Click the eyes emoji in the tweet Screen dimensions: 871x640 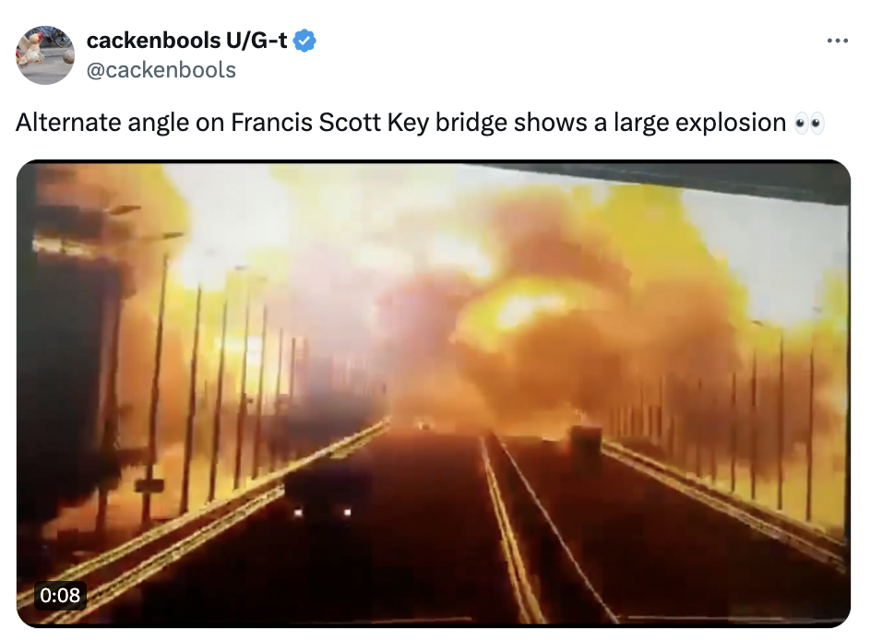pyautogui.click(x=809, y=124)
